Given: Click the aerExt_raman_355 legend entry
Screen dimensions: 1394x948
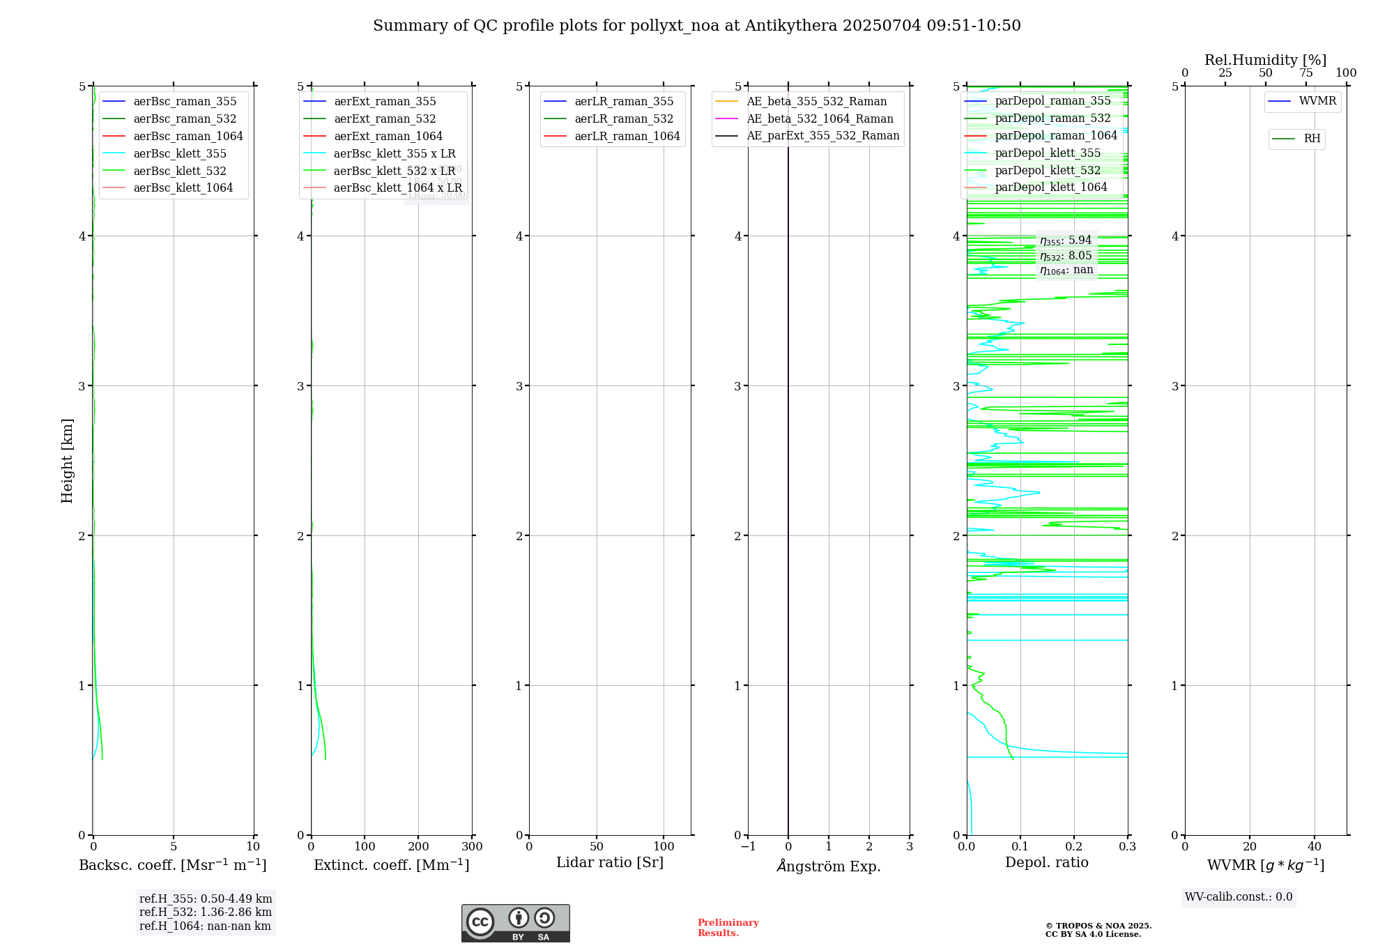Looking at the screenshot, I should tap(370, 102).
